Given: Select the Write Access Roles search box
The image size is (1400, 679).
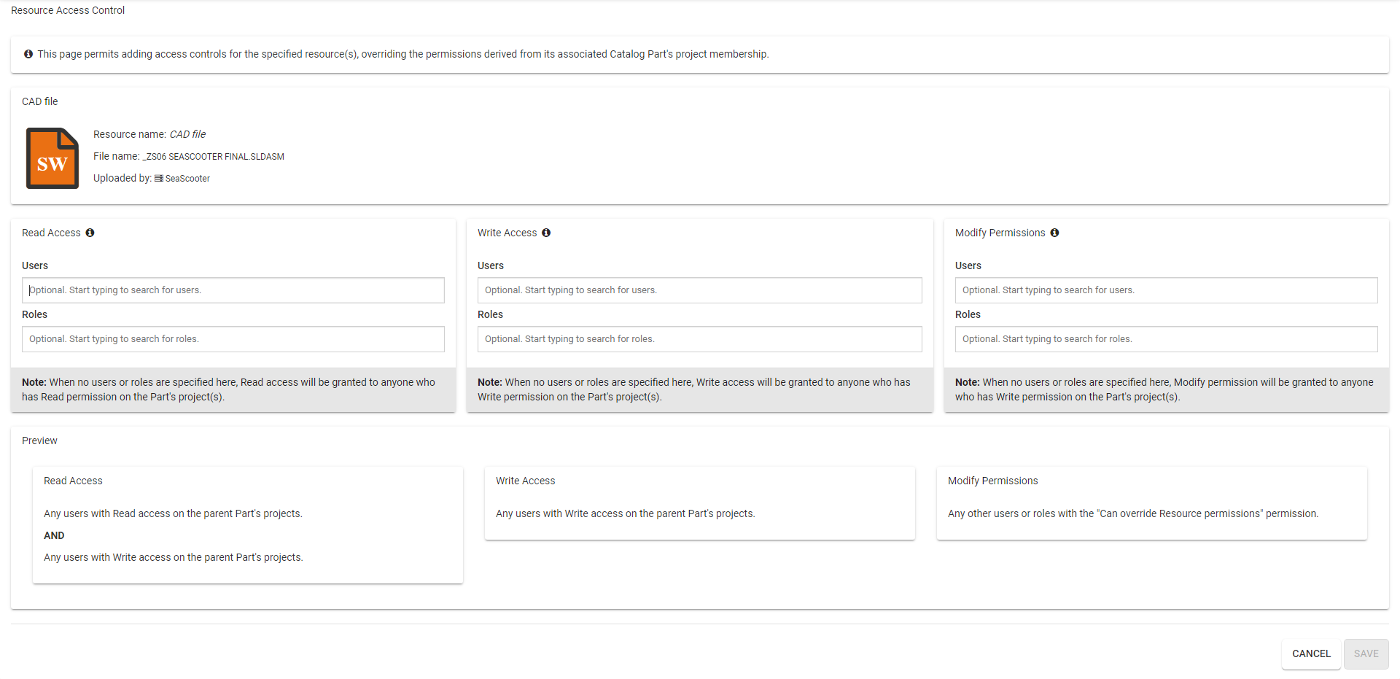Looking at the screenshot, I should tap(699, 339).
